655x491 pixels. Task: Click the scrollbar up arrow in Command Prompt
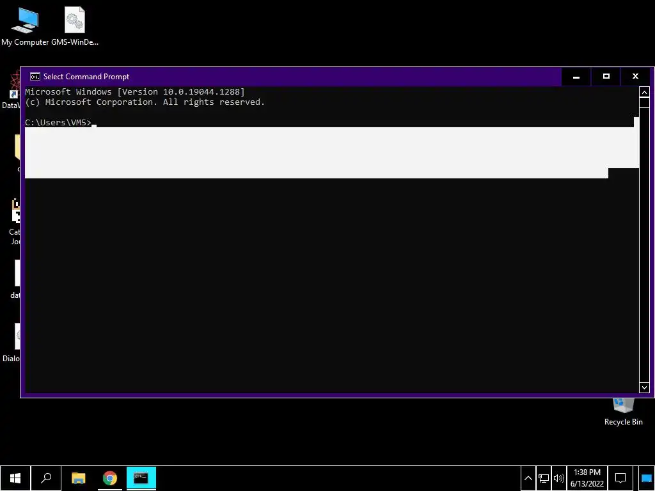pyautogui.click(x=644, y=92)
